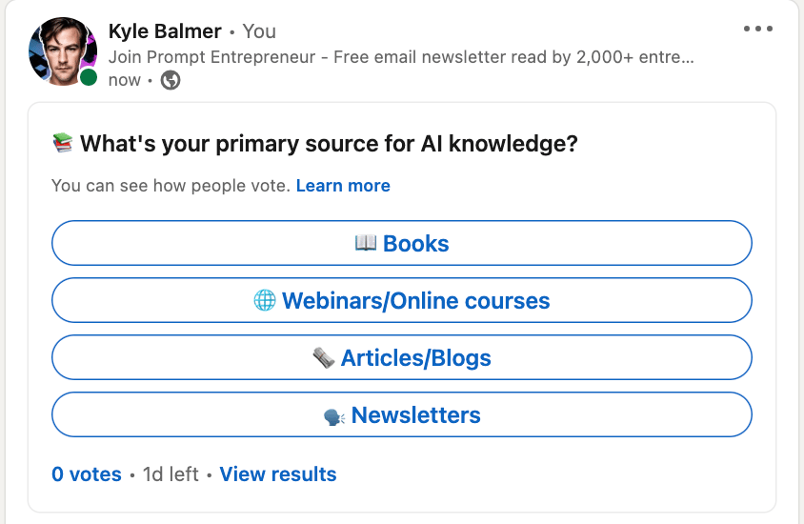The width and height of the screenshot is (804, 524).
Task: Click the globe emoji in the Webinars option
Action: point(265,301)
